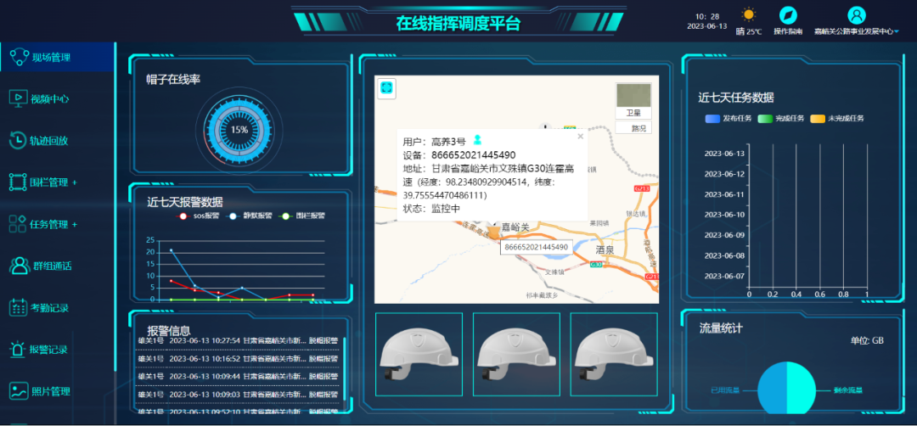Screen dimensions: 917x426
Task: Click the 剩余流量 pie label
Action: (x=848, y=390)
